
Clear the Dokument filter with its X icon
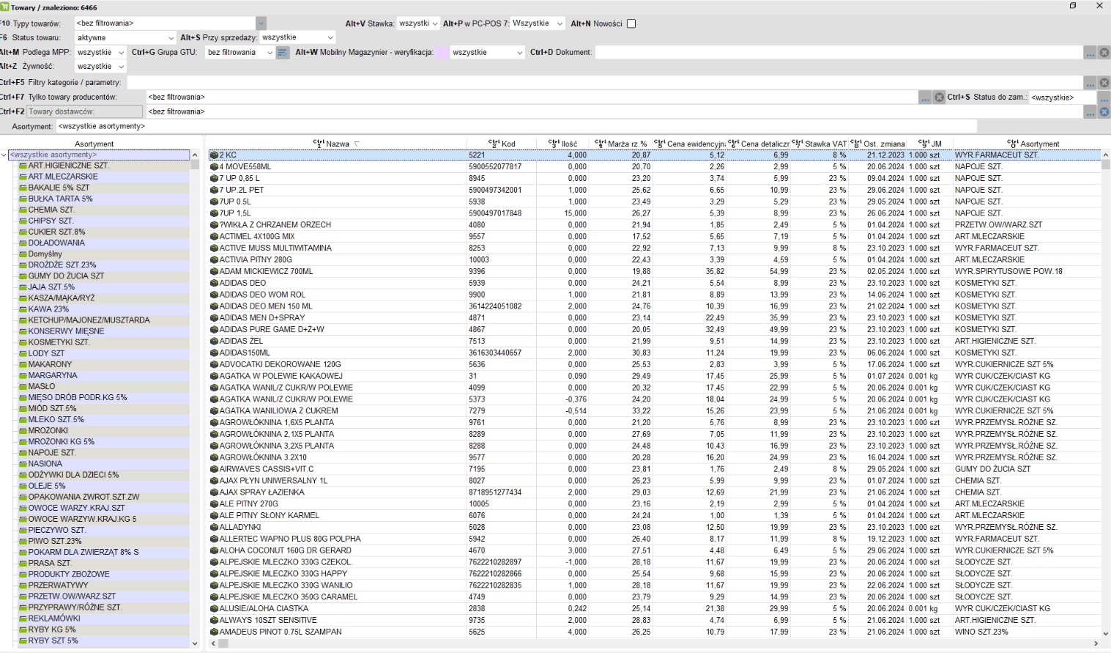tap(1104, 53)
